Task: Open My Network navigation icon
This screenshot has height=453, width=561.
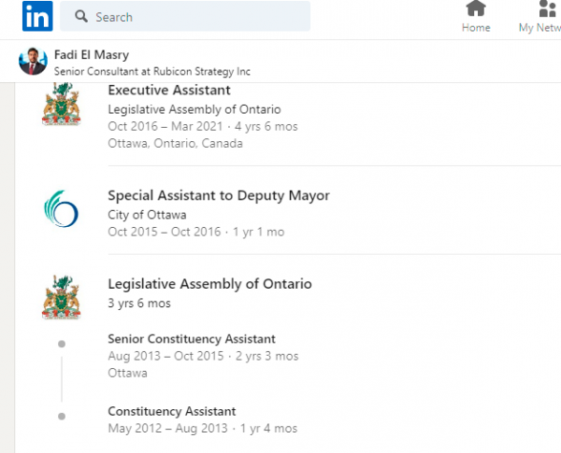Action: click(547, 8)
